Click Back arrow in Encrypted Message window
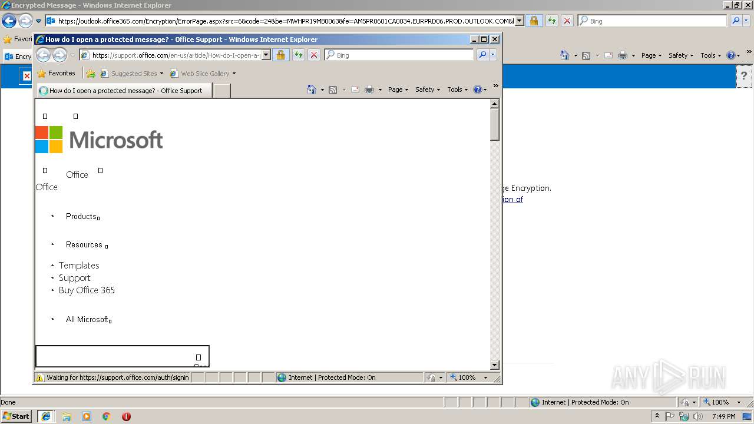754x424 pixels. 9,21
